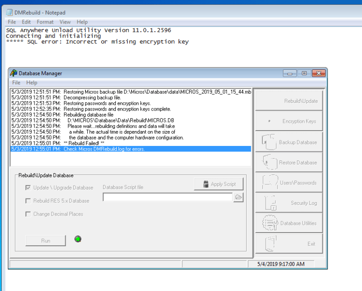
Task: Click the Exit door button
Action: click(x=289, y=243)
